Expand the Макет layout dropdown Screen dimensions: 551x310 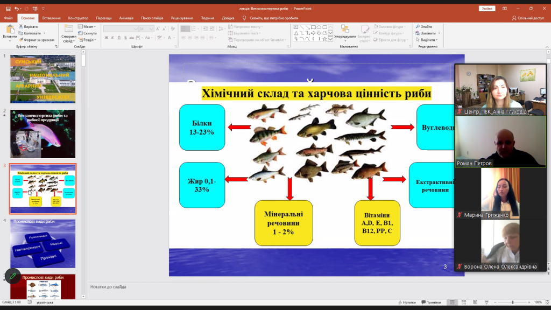click(88, 26)
